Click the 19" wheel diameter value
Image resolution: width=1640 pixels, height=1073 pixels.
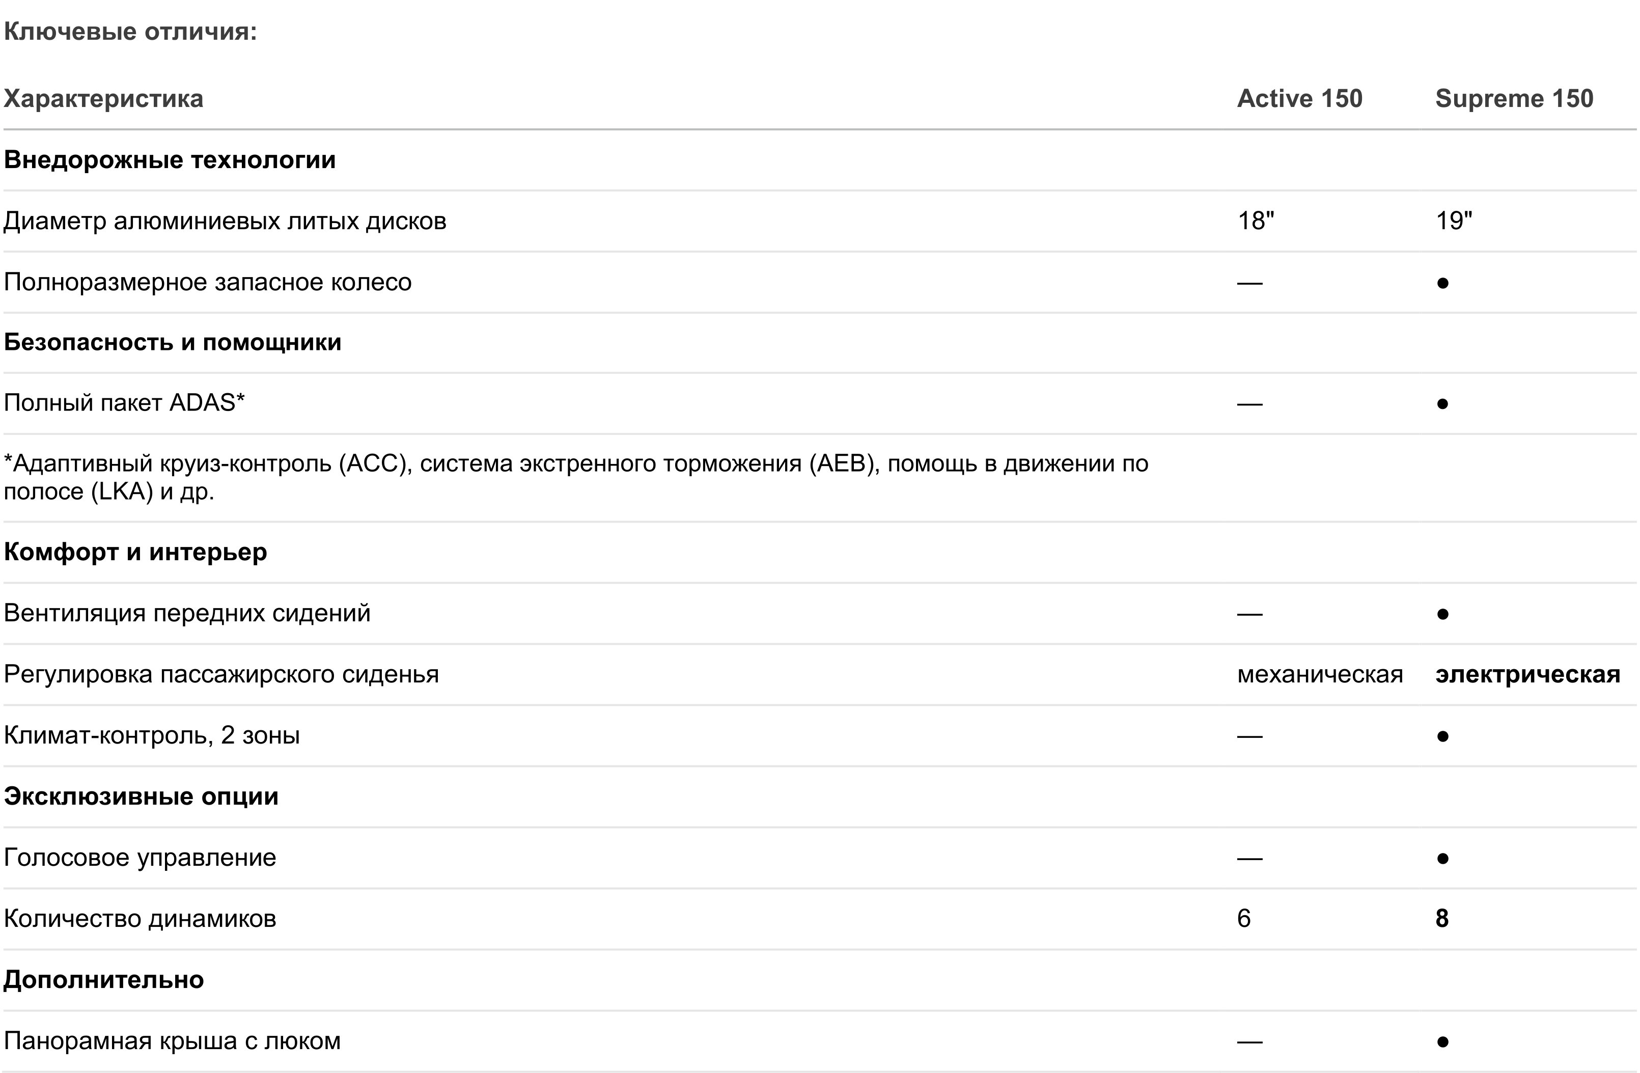pos(1453,221)
